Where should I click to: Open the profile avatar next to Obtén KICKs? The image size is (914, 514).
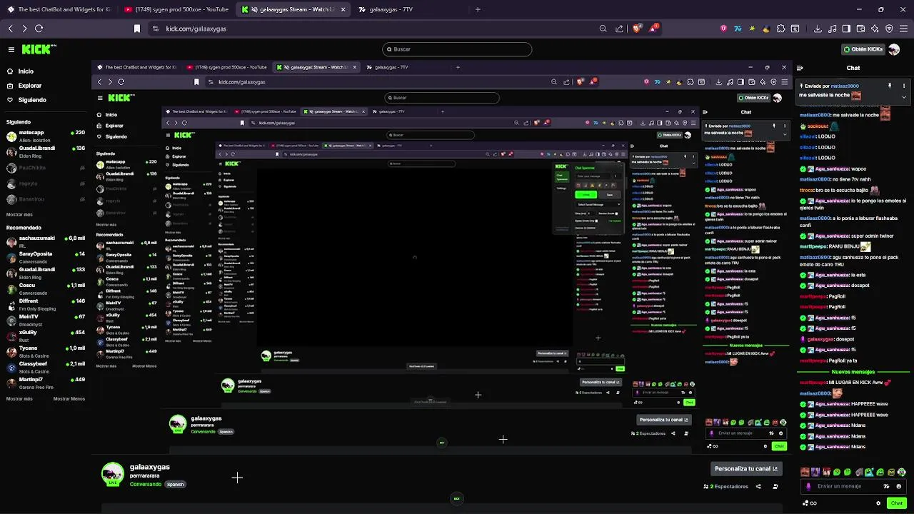point(894,49)
